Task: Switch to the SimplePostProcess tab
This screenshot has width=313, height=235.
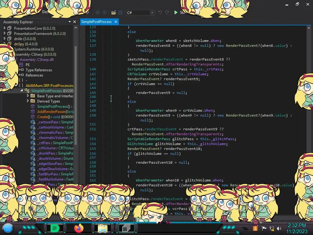Action: tap(96, 22)
